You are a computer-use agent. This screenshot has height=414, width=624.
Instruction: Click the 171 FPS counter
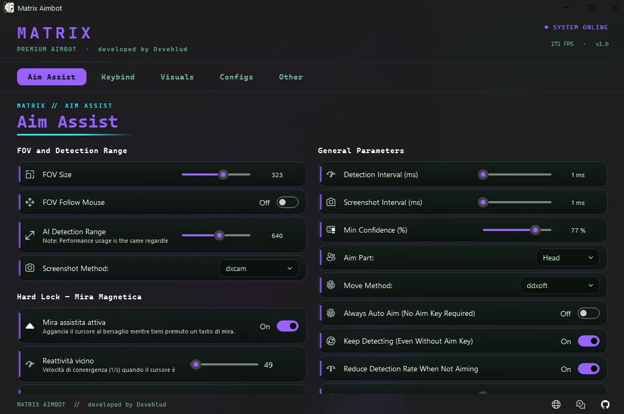tap(562, 44)
